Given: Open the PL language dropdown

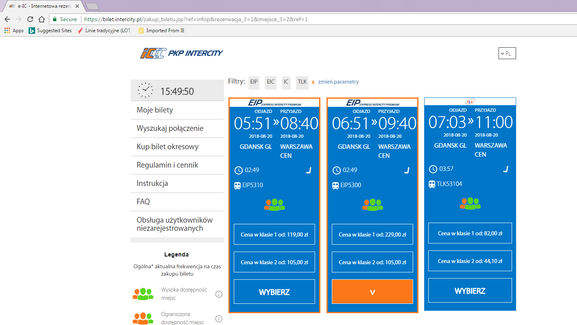Looking at the screenshot, I should point(507,53).
